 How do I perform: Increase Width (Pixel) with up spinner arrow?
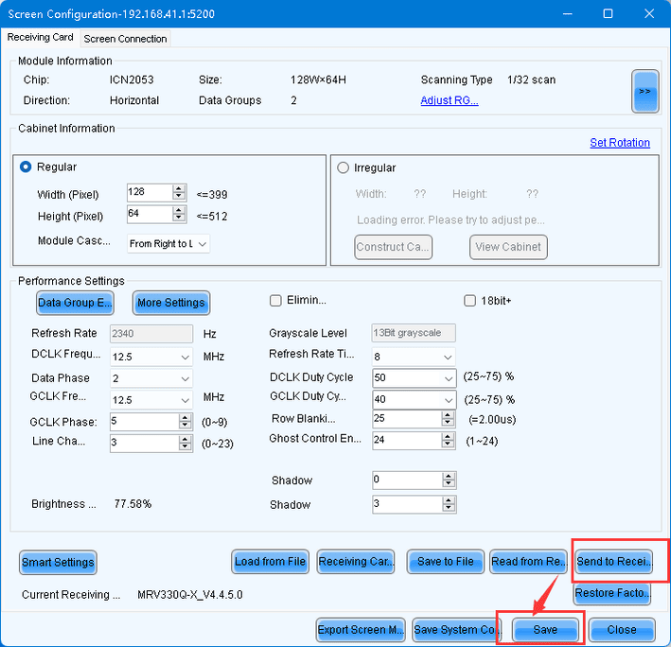[x=179, y=188]
